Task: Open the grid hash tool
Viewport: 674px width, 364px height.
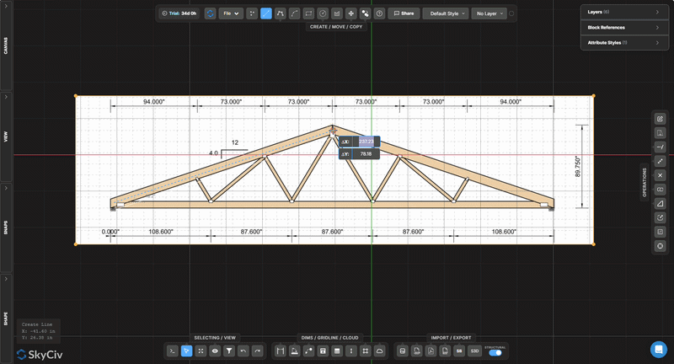Action: [366, 351]
